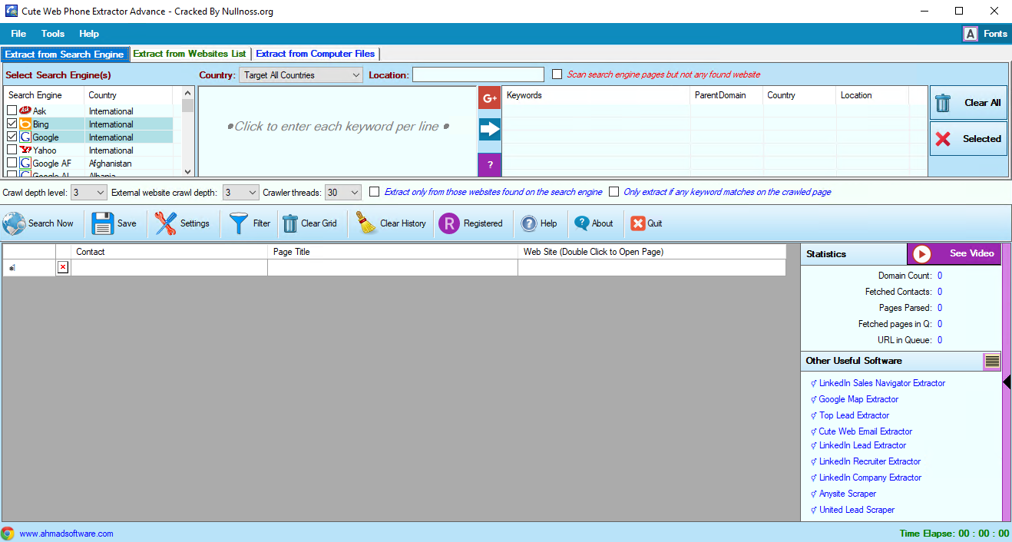
Task: Click the Bing search engine logo
Action: pos(25,124)
